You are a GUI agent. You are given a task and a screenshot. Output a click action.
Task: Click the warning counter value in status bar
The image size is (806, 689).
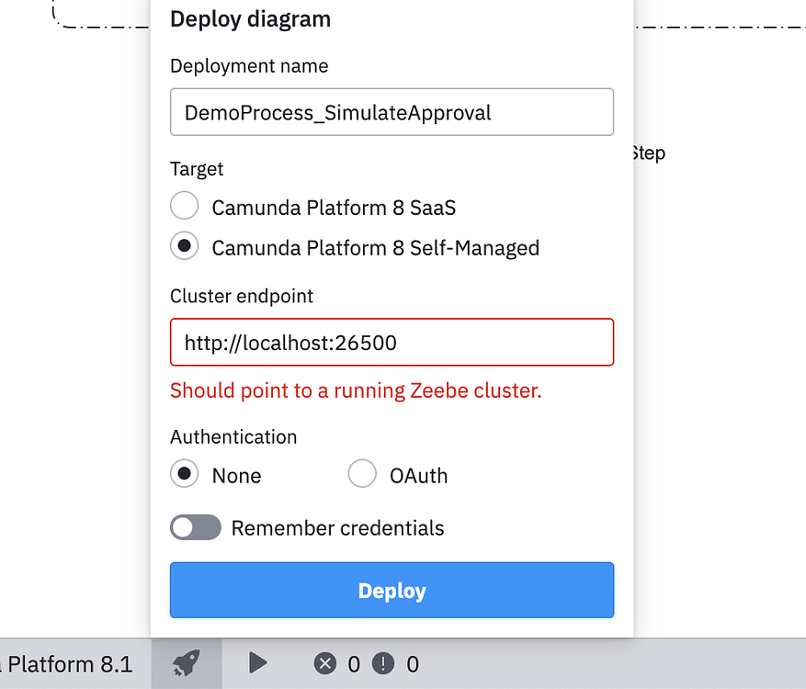pyautogui.click(x=413, y=663)
